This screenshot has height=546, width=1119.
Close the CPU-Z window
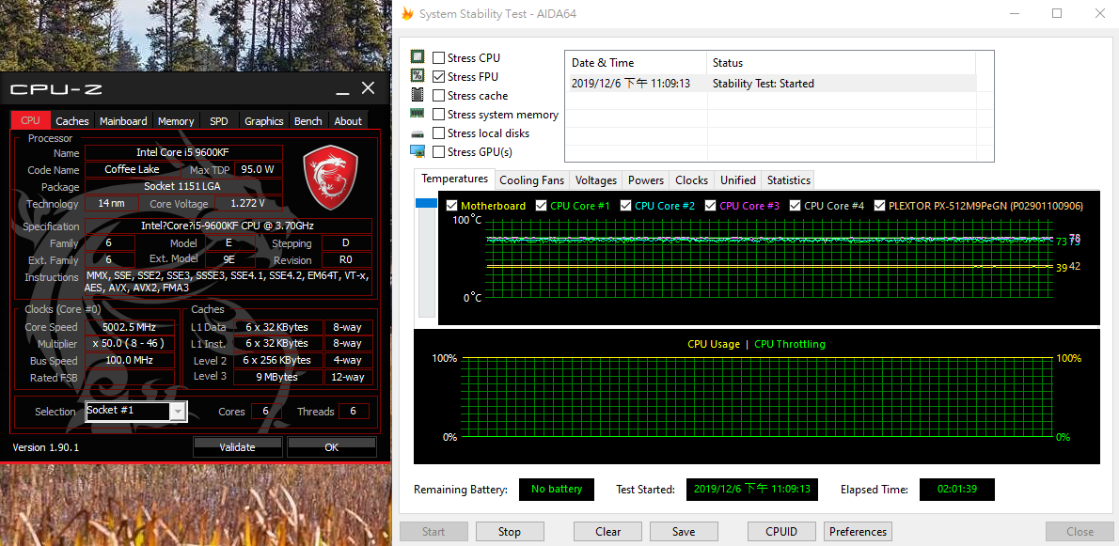click(x=368, y=88)
